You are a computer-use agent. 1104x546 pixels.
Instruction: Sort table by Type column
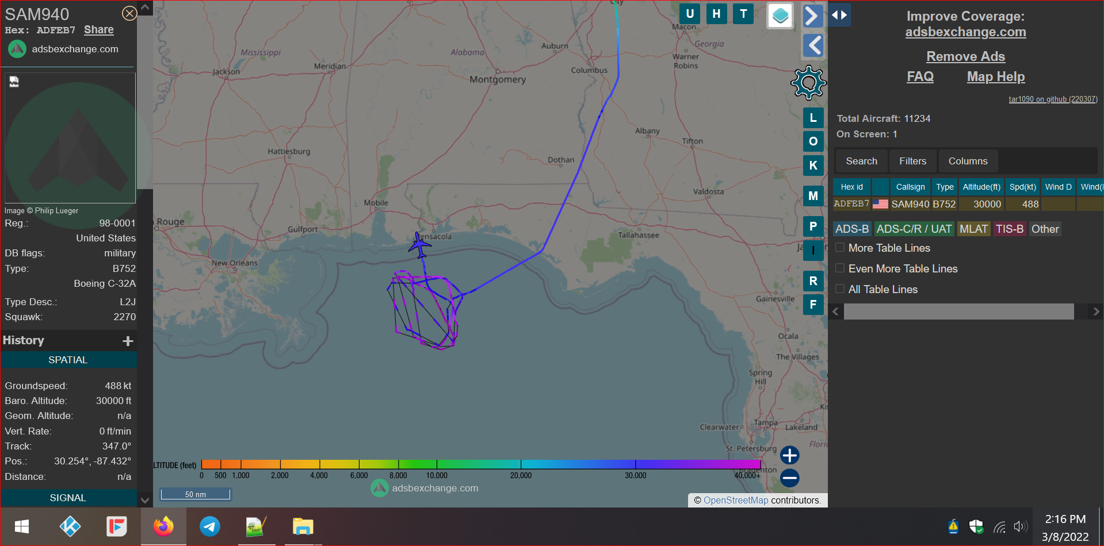click(945, 187)
